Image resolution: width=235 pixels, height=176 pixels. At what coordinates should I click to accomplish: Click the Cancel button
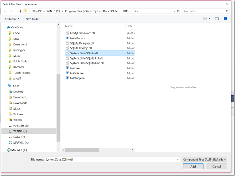[216, 167]
